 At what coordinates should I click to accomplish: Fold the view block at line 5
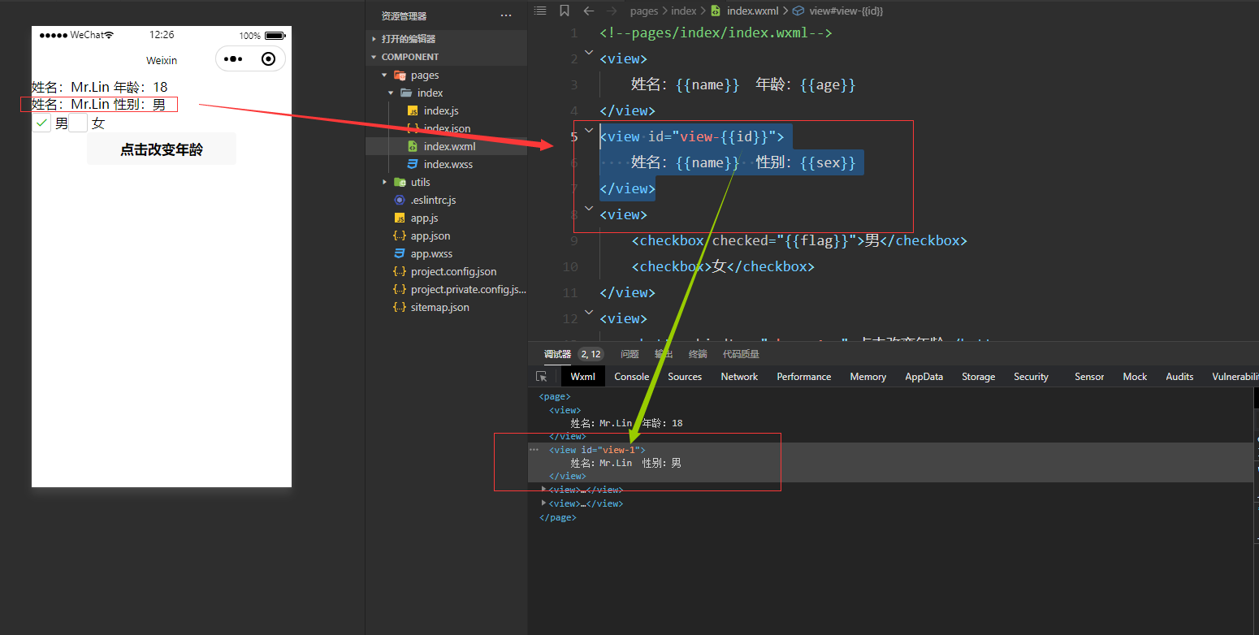click(589, 130)
